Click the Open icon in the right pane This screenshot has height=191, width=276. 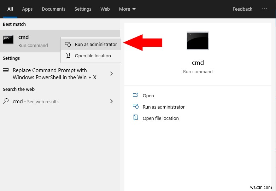pyautogui.click(x=135, y=95)
